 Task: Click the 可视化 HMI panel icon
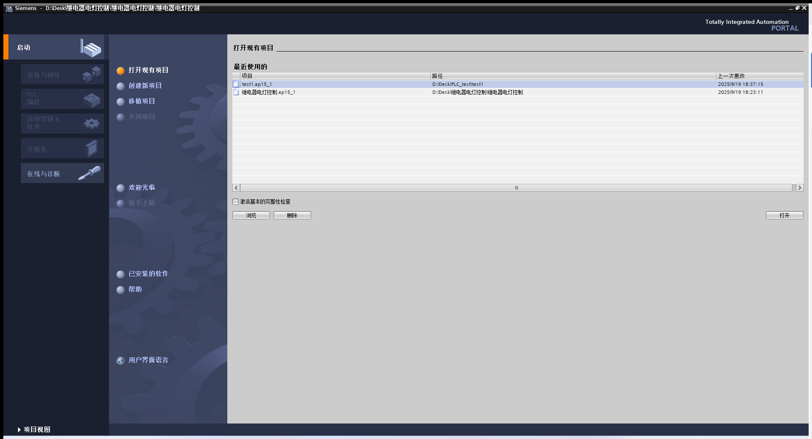coord(91,148)
